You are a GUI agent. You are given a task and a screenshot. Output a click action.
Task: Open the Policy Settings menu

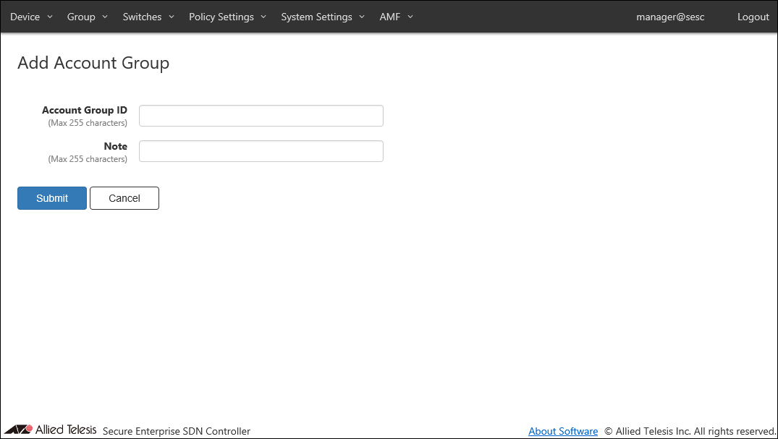click(x=221, y=17)
